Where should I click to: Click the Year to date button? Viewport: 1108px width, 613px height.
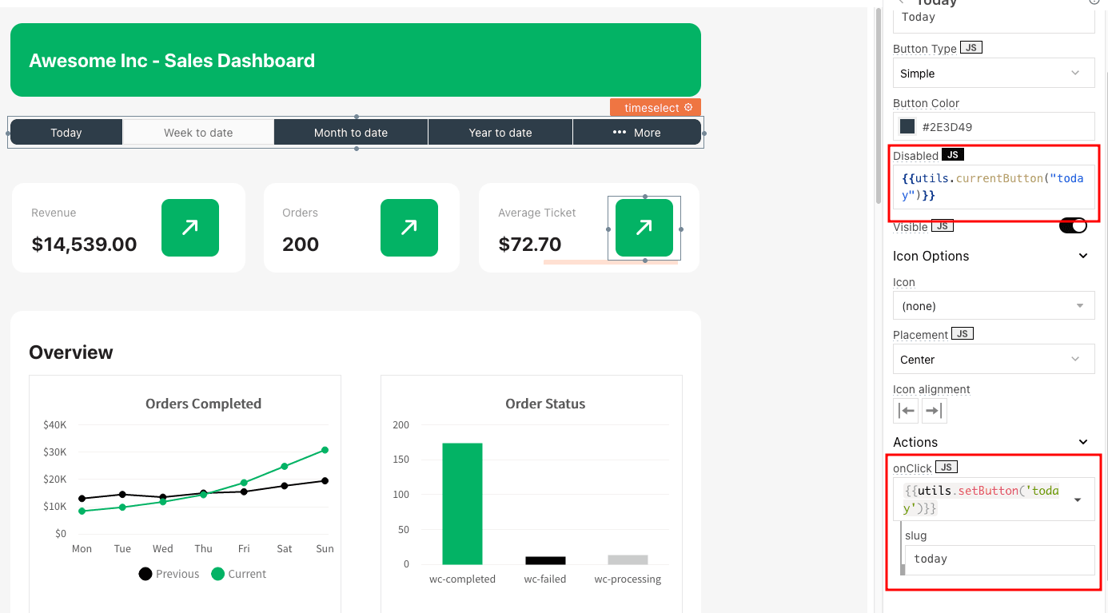point(500,133)
